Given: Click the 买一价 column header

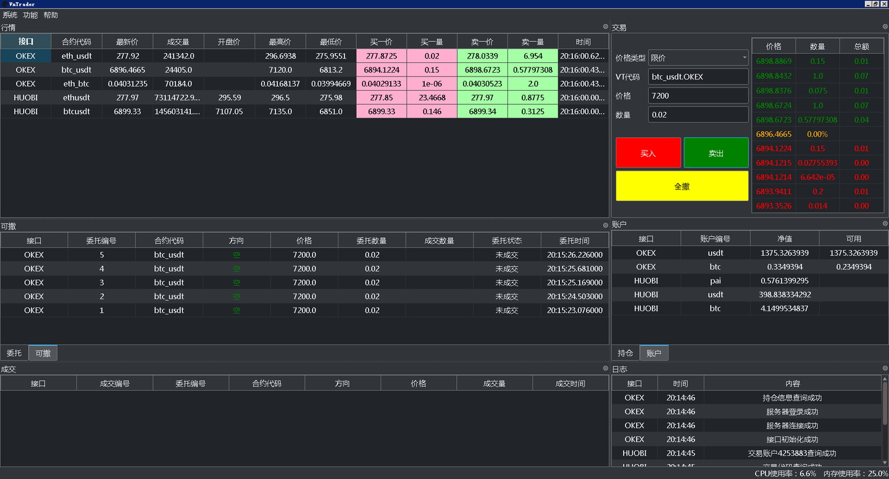Looking at the screenshot, I should point(382,42).
